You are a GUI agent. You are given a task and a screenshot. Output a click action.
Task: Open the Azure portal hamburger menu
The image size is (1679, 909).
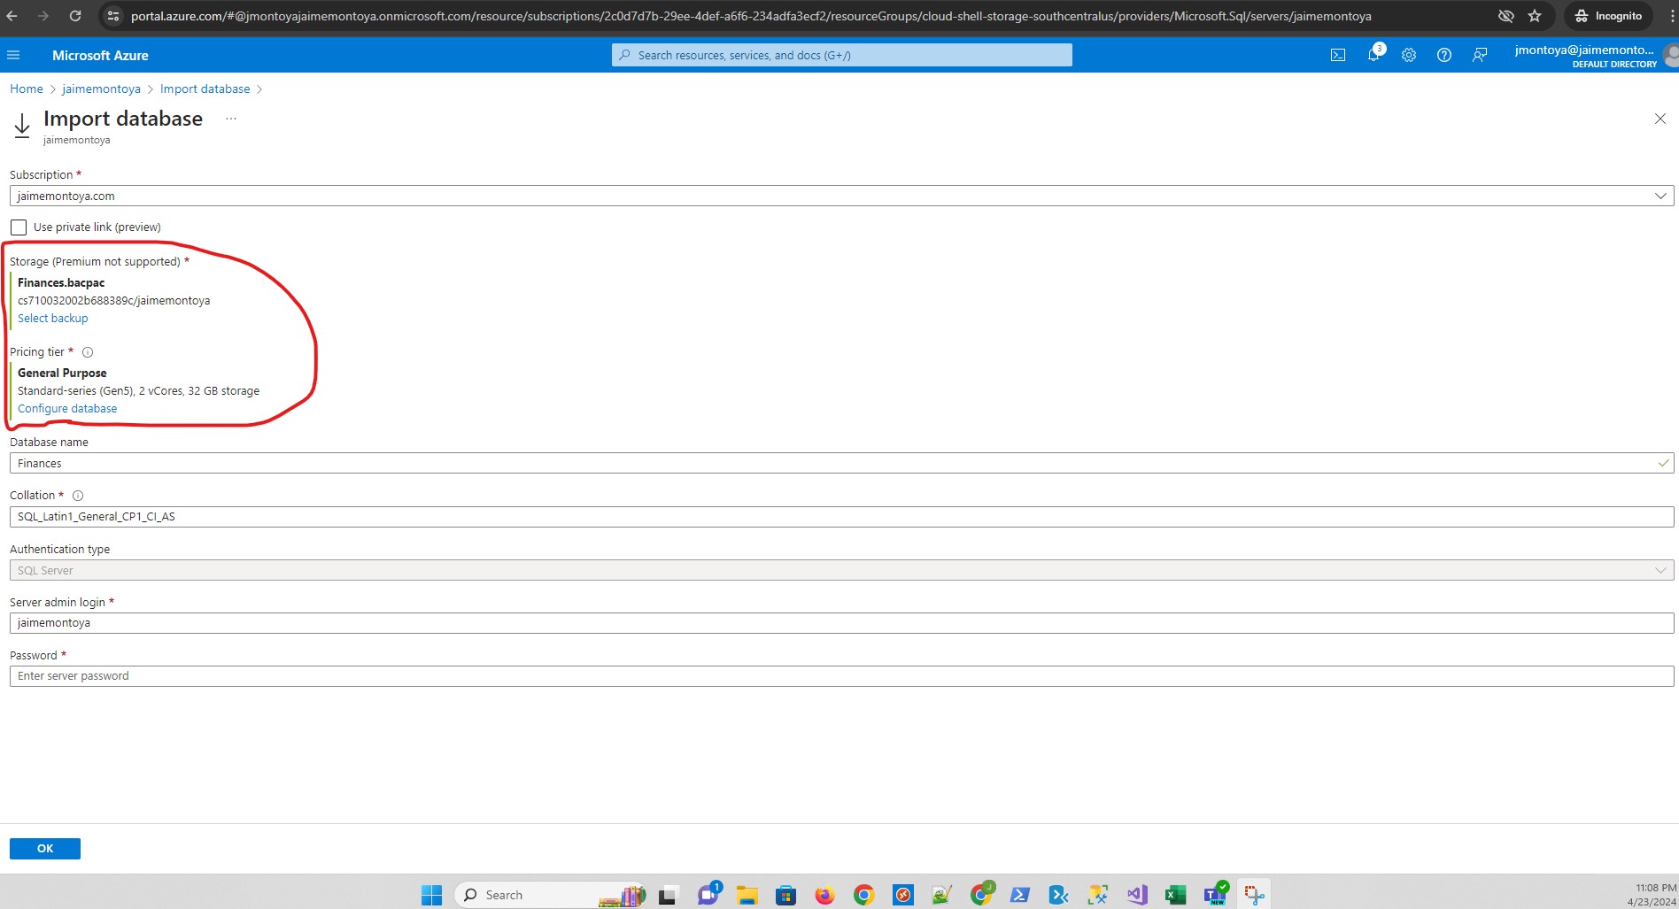13,55
